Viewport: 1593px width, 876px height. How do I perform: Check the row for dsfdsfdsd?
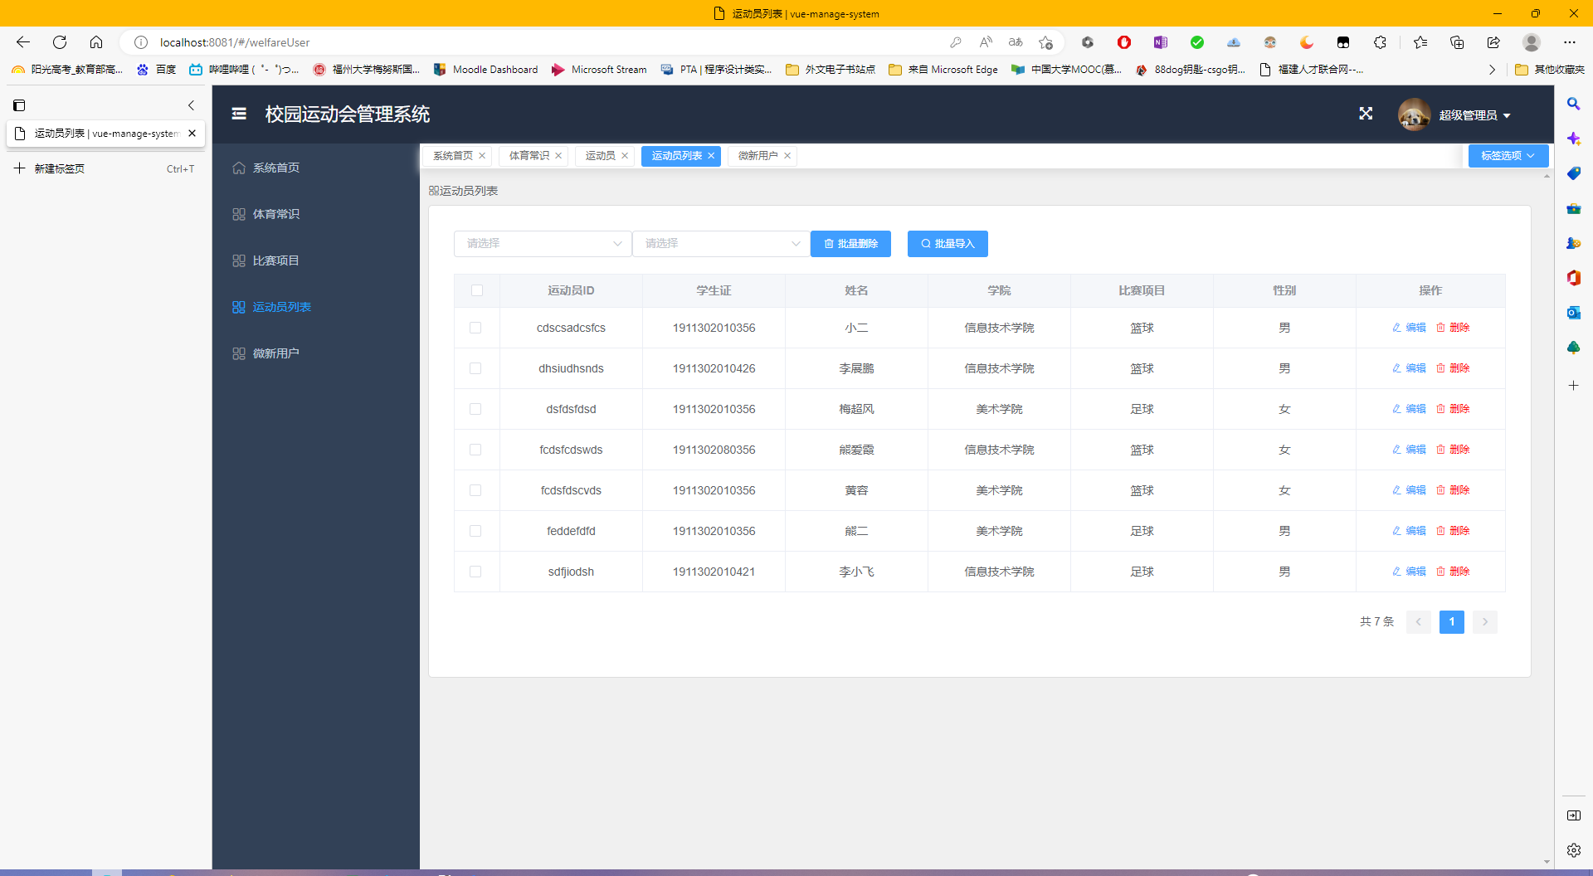click(x=475, y=409)
